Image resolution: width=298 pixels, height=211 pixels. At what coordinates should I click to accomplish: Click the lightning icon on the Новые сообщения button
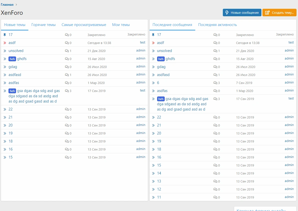pos(227,12)
